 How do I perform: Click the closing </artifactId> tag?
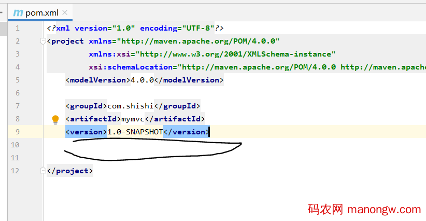(x=175, y=119)
